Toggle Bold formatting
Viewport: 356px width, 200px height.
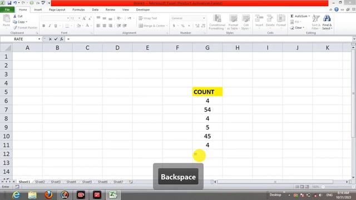point(43,26)
